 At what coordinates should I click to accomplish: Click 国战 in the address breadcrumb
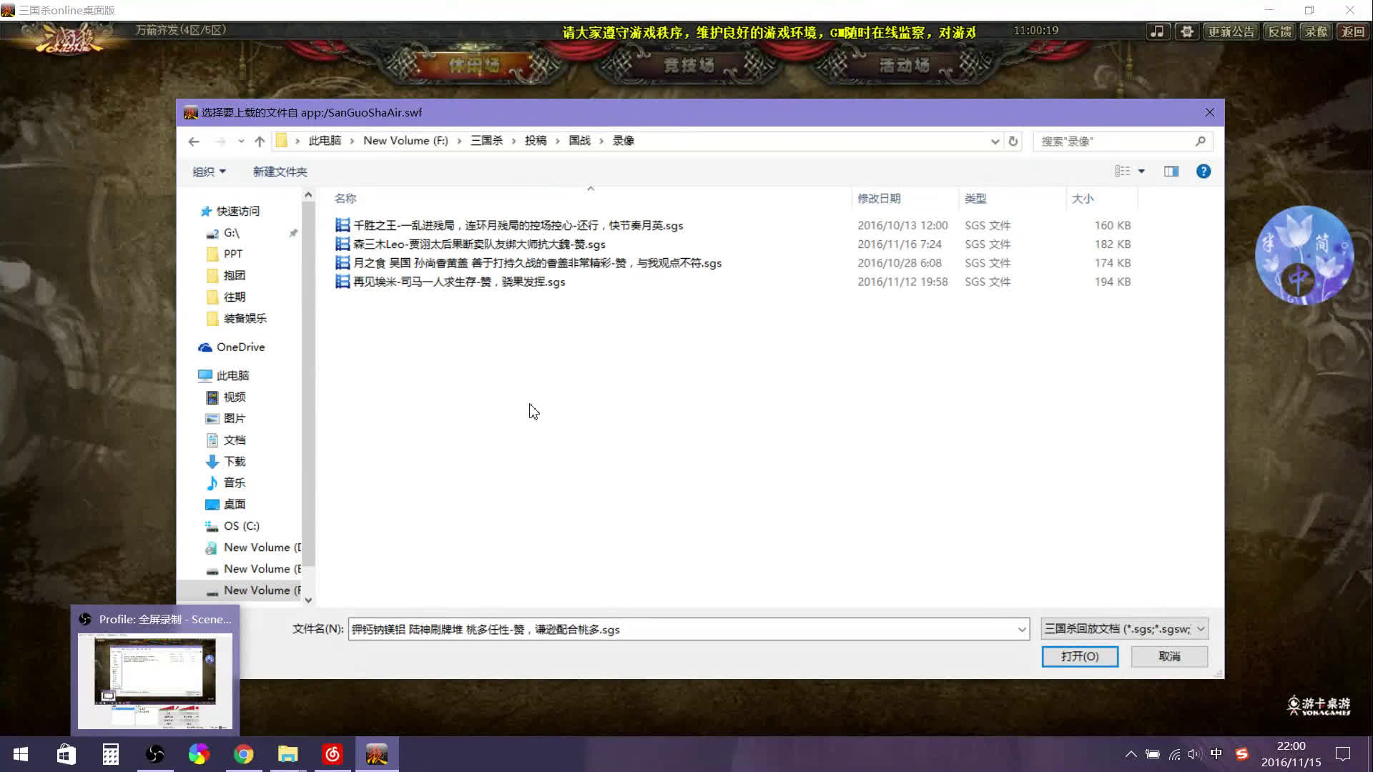click(579, 141)
